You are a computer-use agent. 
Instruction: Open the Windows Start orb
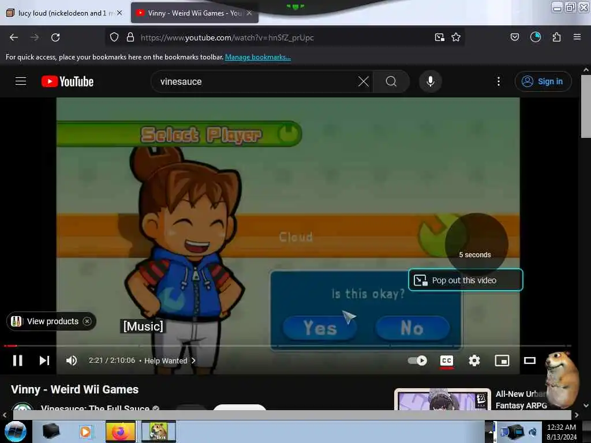click(16, 431)
